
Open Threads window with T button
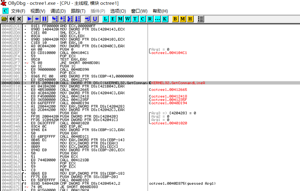135,19
